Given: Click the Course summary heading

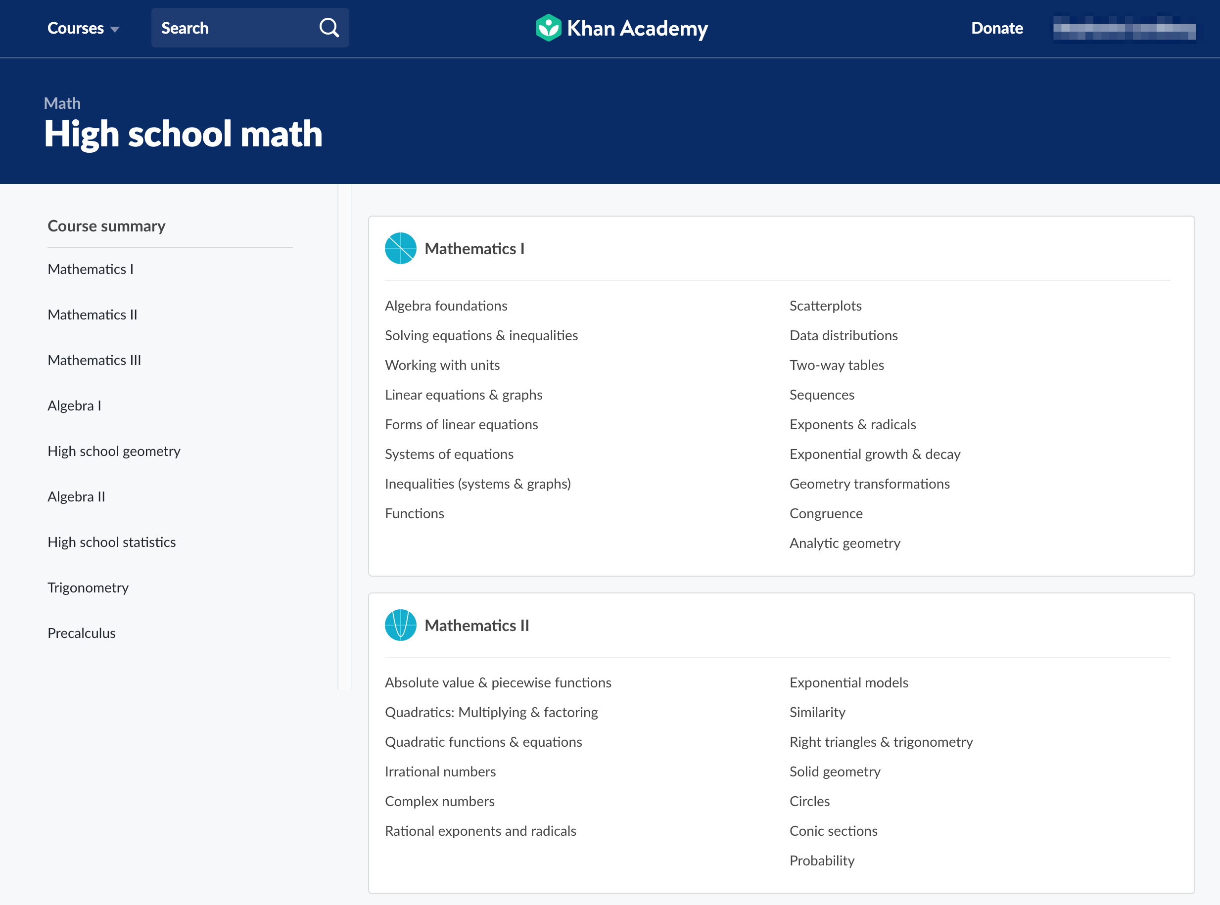Looking at the screenshot, I should [x=106, y=226].
